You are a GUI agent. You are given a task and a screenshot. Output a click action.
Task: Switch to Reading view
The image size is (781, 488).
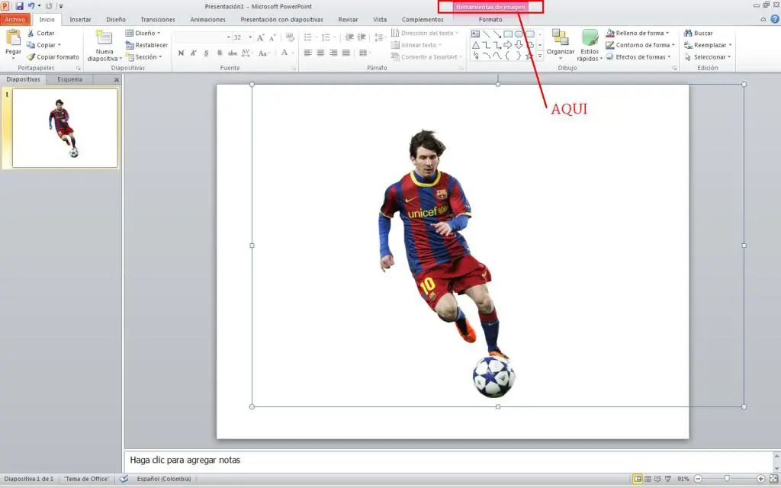(657, 479)
